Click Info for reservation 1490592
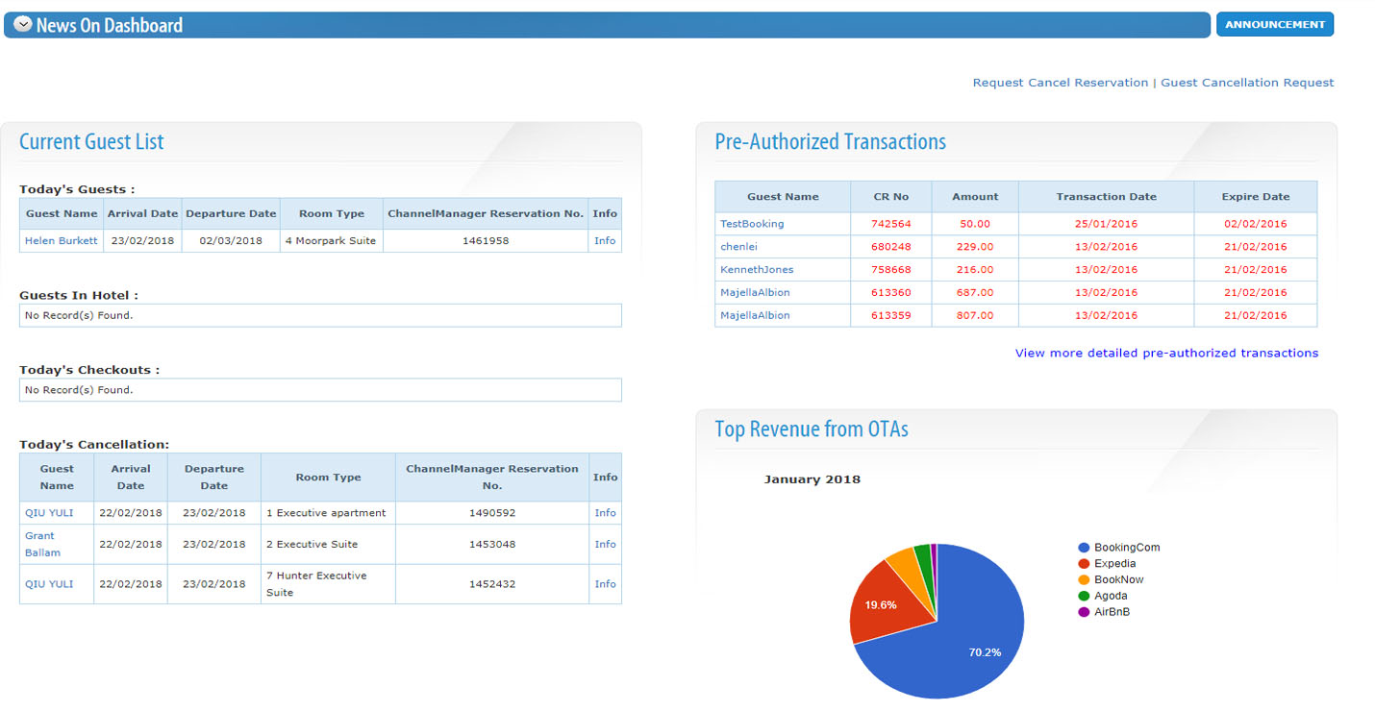The image size is (1375, 711). (605, 513)
